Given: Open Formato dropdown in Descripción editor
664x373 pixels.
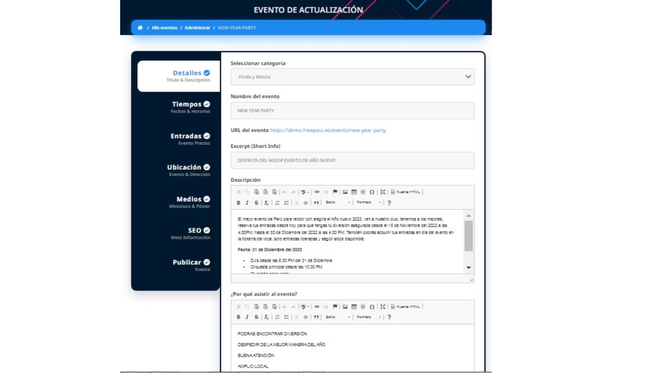Looking at the screenshot, I should point(369,202).
